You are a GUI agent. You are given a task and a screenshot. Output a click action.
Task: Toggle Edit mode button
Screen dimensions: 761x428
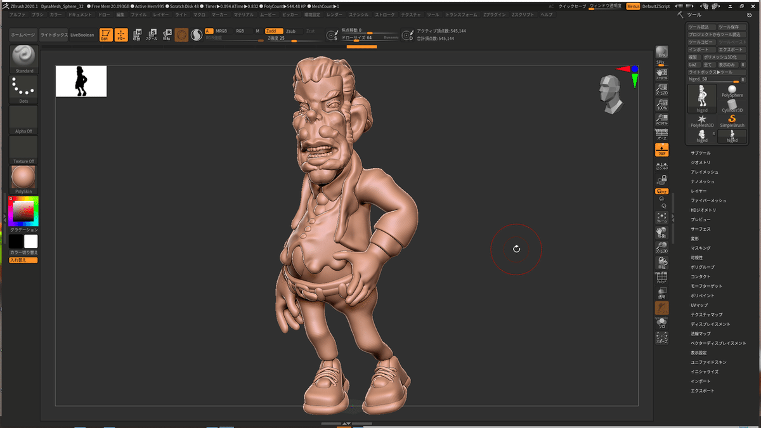coord(106,35)
